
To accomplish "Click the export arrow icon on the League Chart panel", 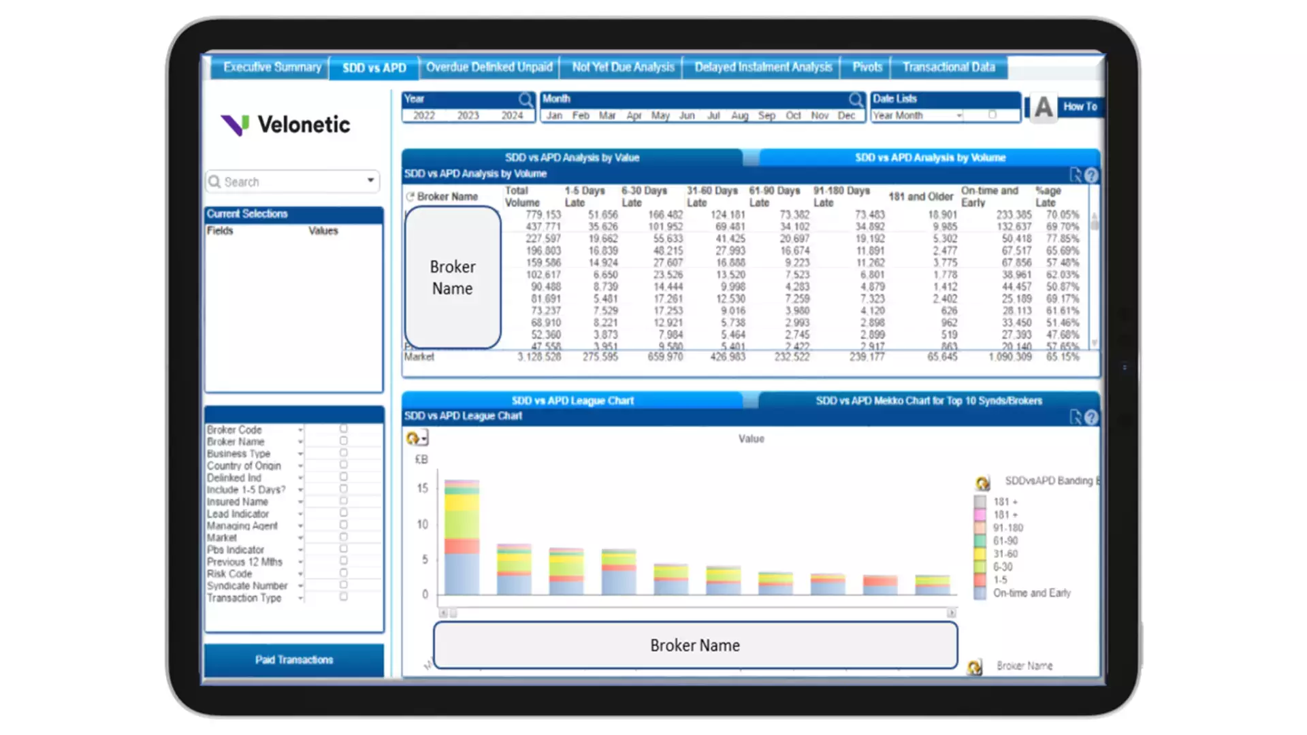I will (1076, 416).
